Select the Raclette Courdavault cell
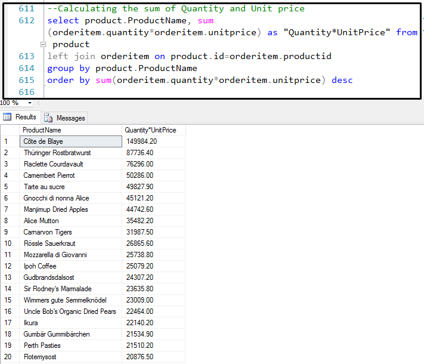424x364 pixels. pos(70,164)
